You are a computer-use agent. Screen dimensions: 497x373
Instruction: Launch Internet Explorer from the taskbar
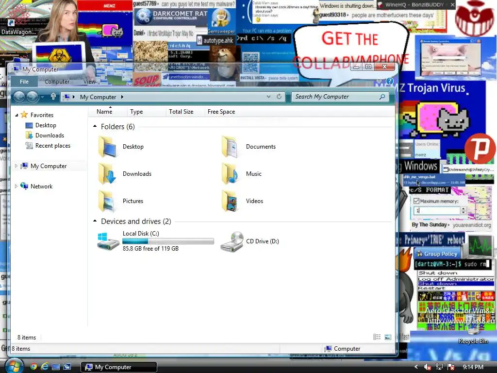[45, 367]
